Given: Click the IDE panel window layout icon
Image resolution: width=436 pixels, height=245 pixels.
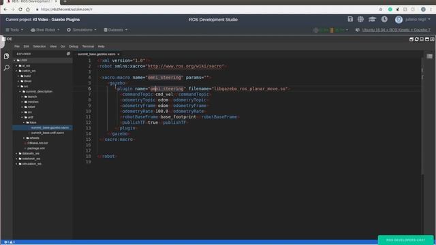Looking at the screenshot, I should click(427, 39).
